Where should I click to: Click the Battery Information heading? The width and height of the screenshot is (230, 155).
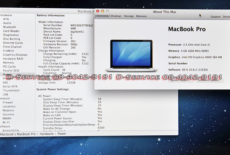51,15
